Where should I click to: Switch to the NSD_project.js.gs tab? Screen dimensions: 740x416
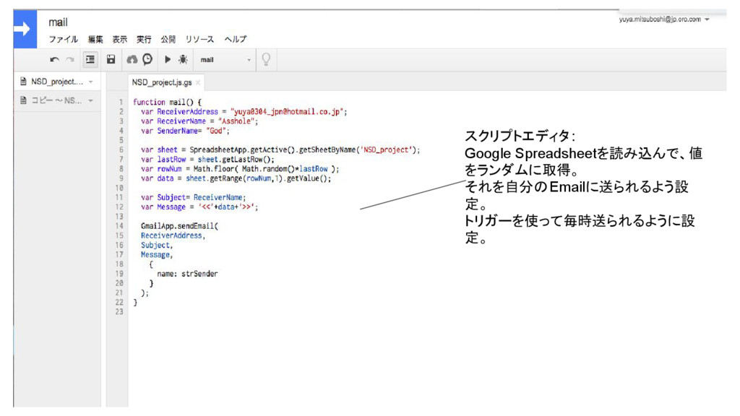pos(162,82)
